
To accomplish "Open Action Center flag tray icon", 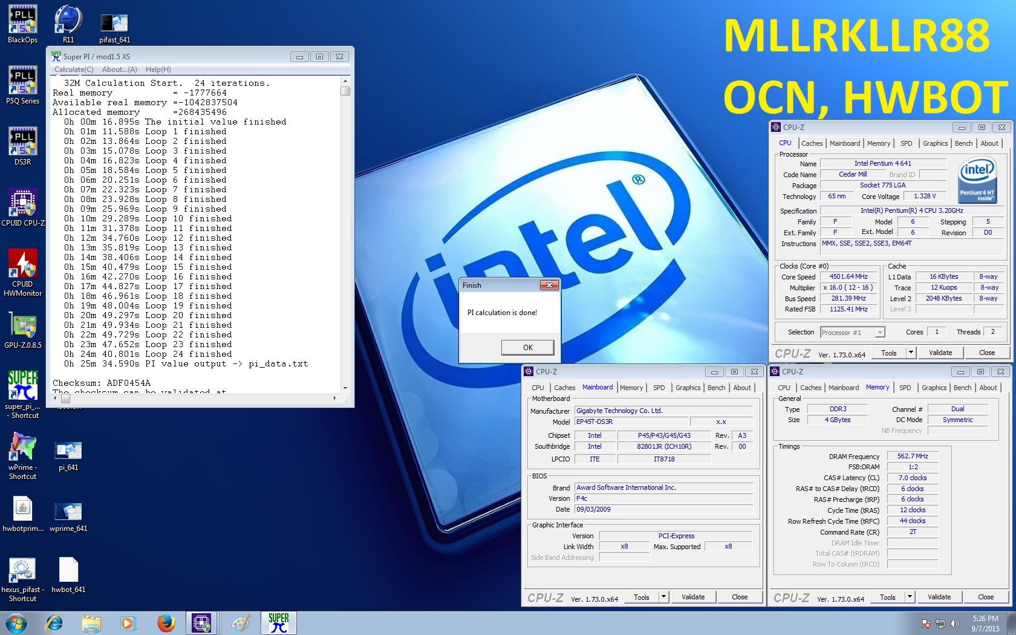I will (x=925, y=624).
